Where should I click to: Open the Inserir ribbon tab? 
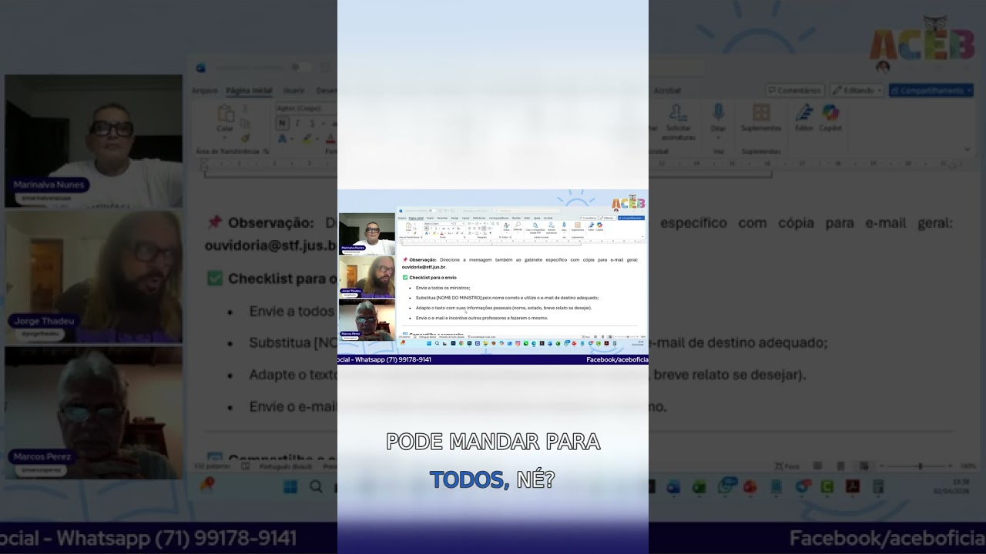point(430,218)
